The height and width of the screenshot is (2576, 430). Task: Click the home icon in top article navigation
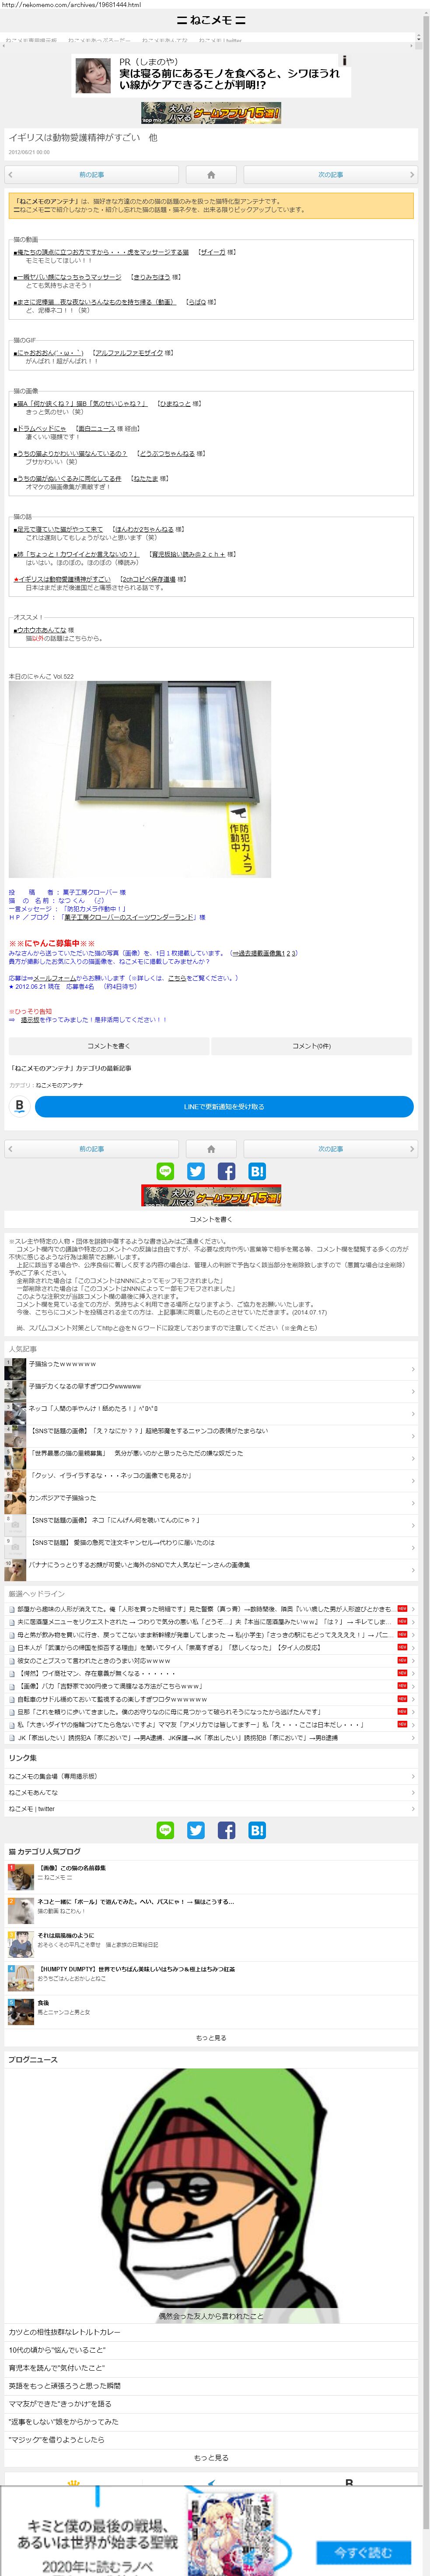210,174
